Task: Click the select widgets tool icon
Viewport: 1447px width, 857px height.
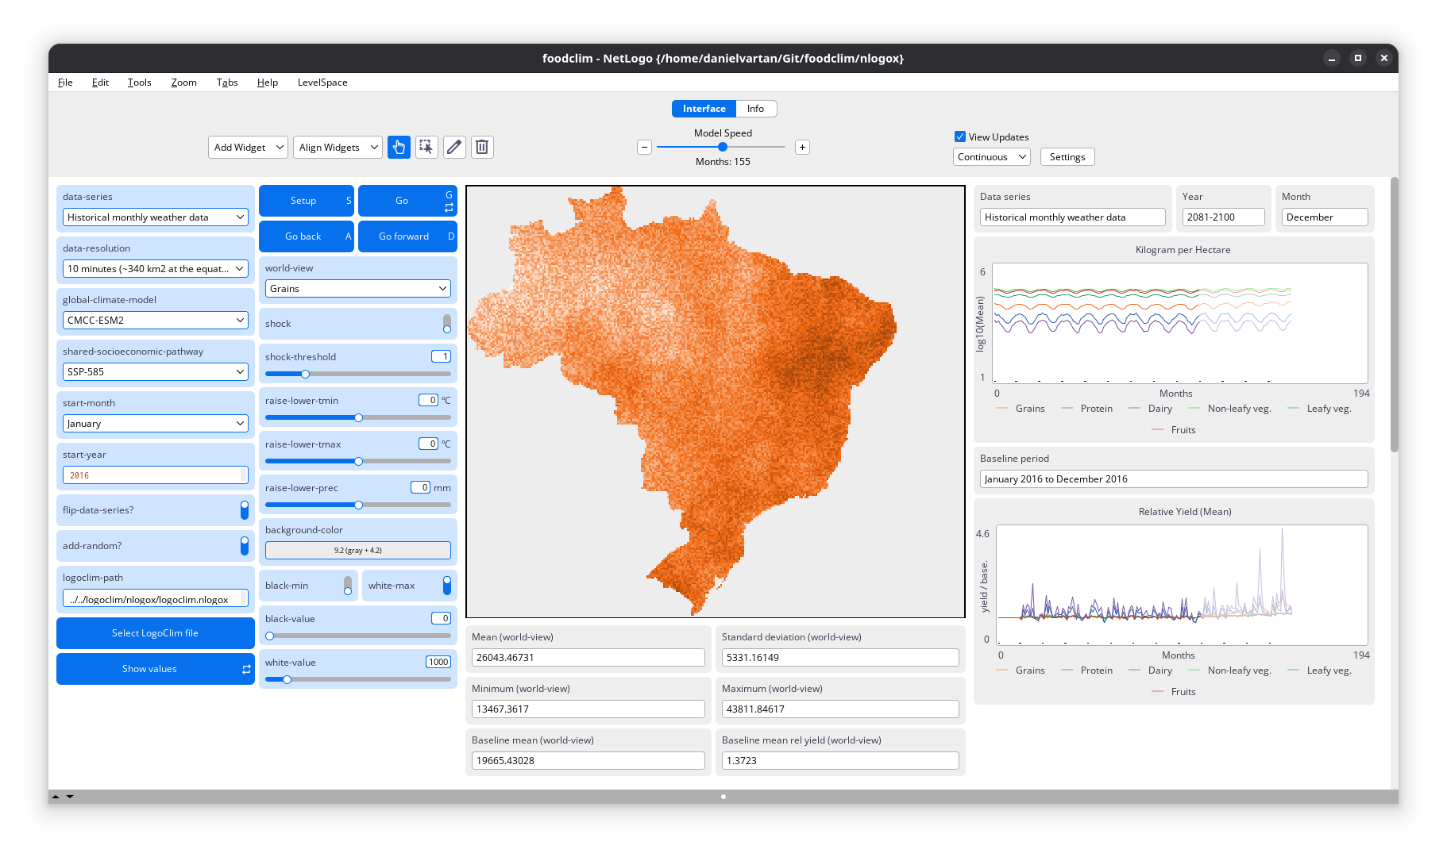Action: click(x=426, y=147)
